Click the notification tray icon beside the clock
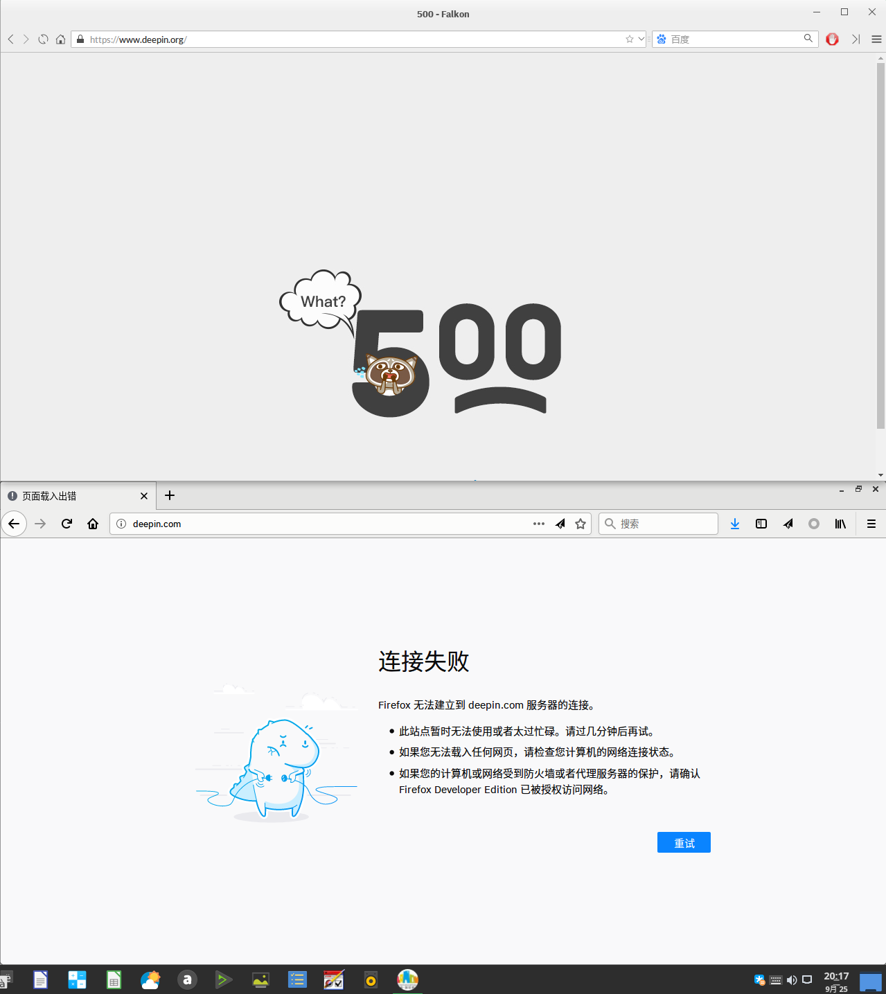 click(x=807, y=979)
